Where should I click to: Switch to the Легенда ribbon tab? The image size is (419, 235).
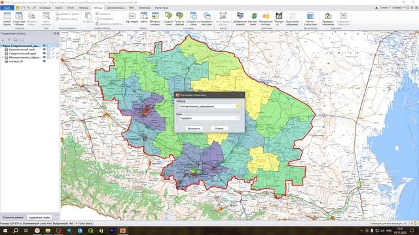84,8
